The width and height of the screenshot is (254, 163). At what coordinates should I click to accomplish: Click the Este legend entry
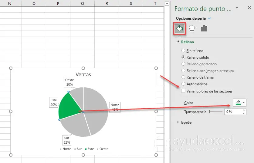[90, 149]
